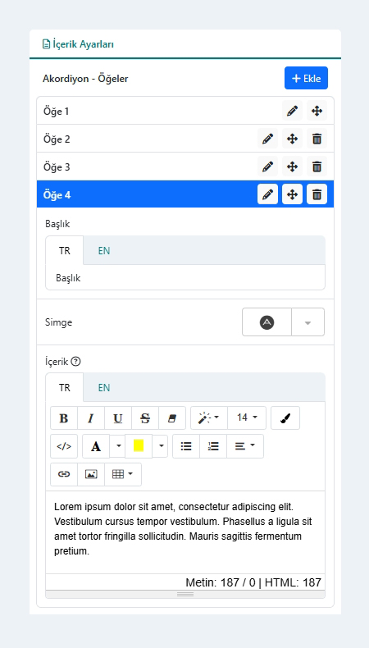This screenshot has height=648, width=369.
Task: Insert an unordered bullet list
Action: tap(186, 446)
